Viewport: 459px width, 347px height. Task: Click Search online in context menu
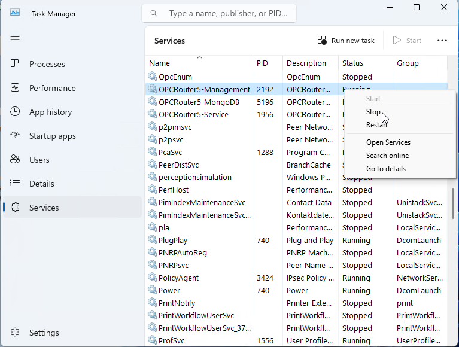tap(387, 156)
